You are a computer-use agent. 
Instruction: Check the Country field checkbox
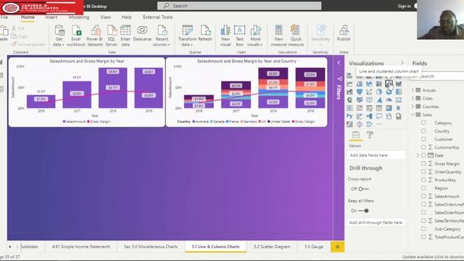(x=423, y=130)
